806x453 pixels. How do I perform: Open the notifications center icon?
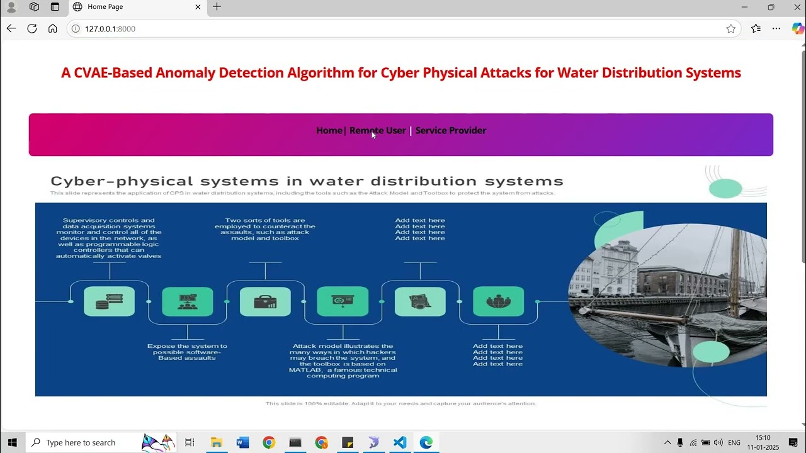pos(793,442)
